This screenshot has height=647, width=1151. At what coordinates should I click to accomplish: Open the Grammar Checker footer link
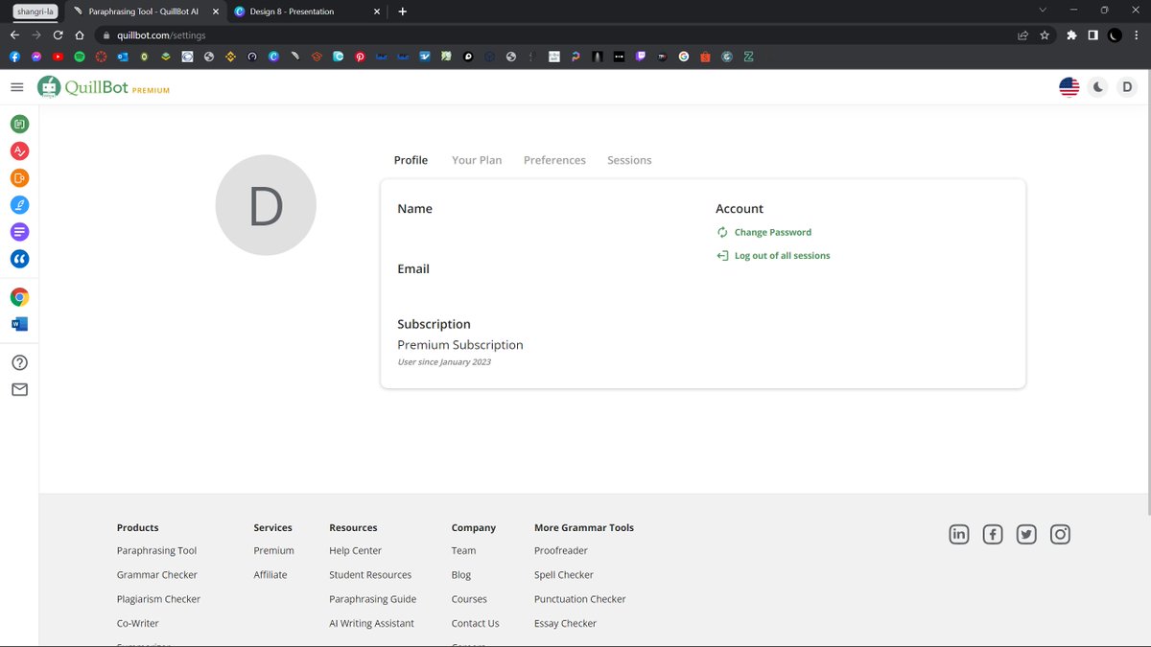[157, 575]
